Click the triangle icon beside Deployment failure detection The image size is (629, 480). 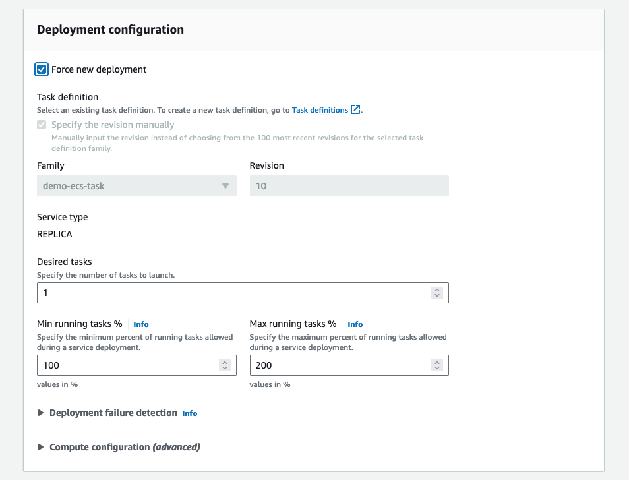(x=41, y=413)
